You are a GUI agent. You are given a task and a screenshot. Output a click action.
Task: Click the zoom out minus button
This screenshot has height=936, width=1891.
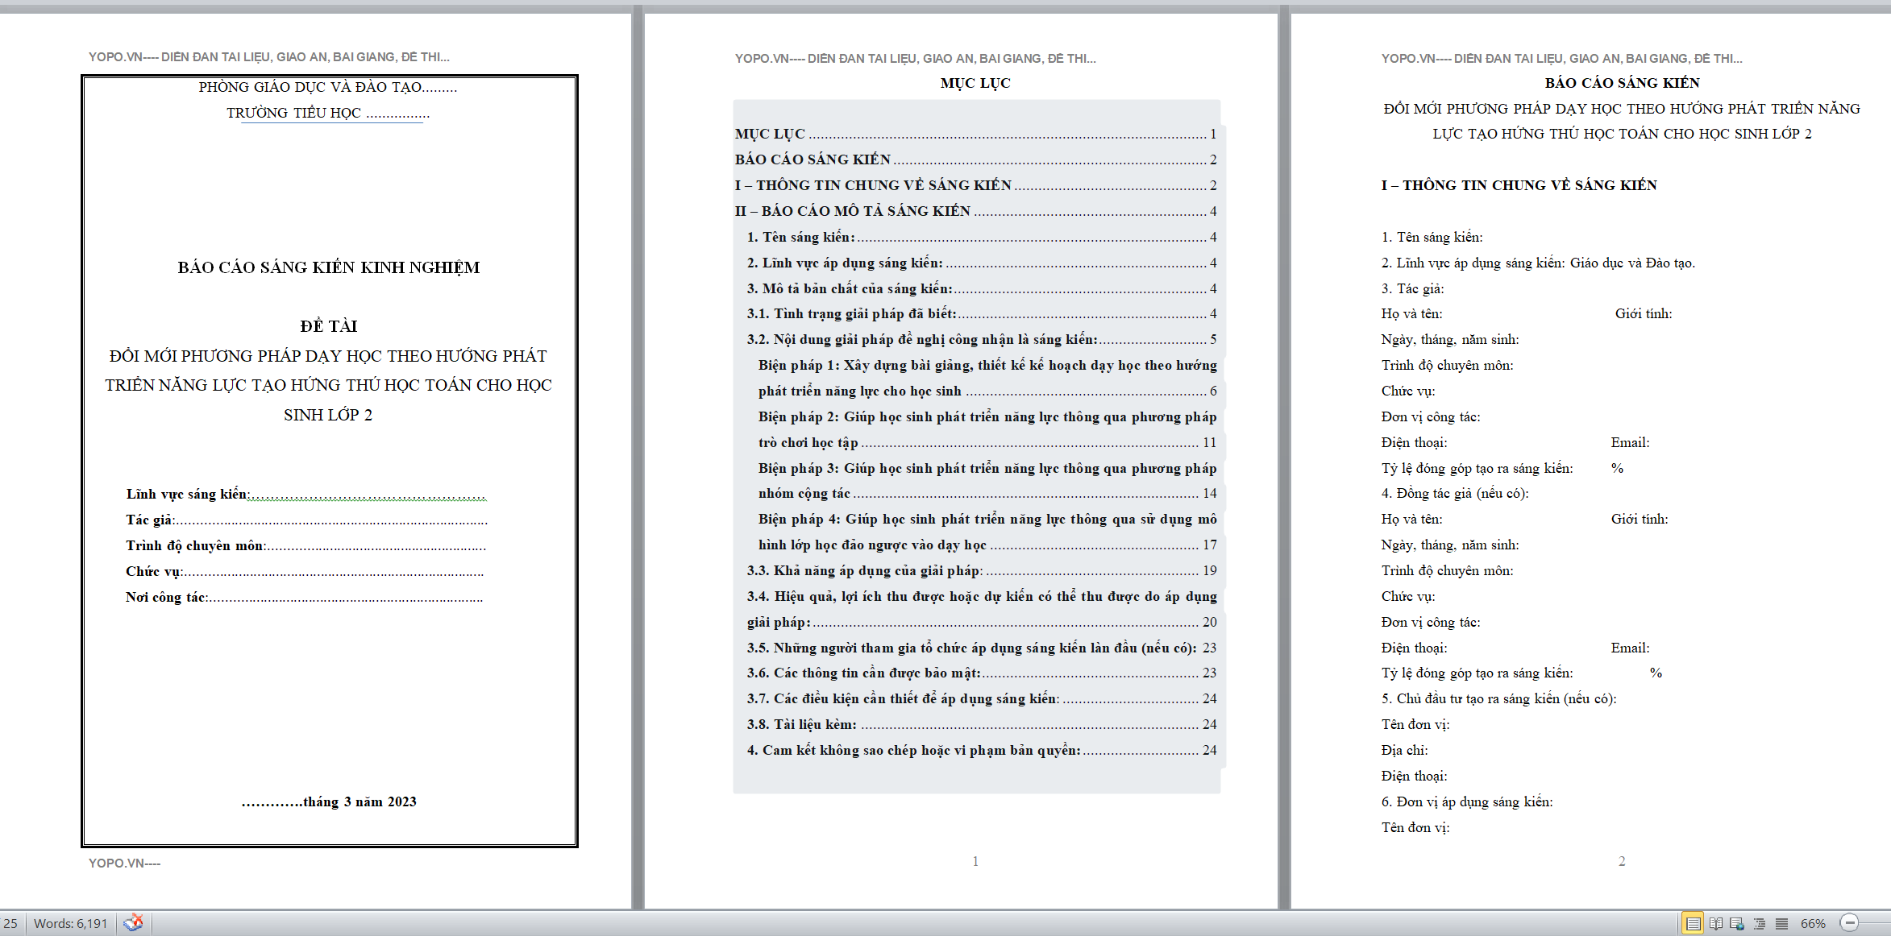(1850, 923)
